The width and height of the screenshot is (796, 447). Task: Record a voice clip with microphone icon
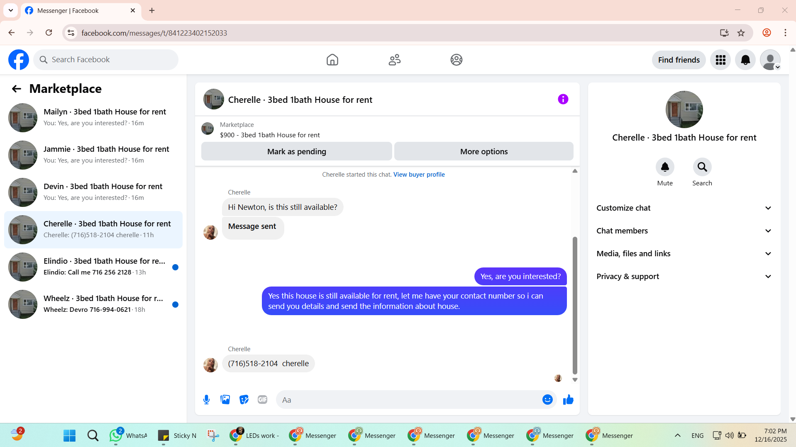(x=206, y=400)
